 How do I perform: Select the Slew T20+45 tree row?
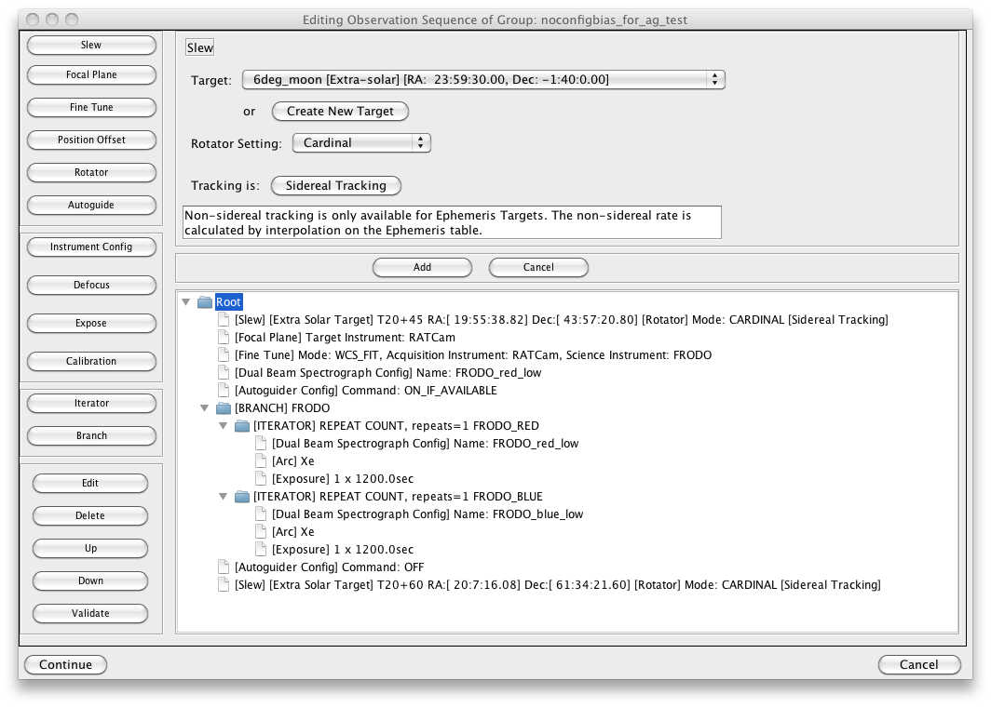click(562, 319)
